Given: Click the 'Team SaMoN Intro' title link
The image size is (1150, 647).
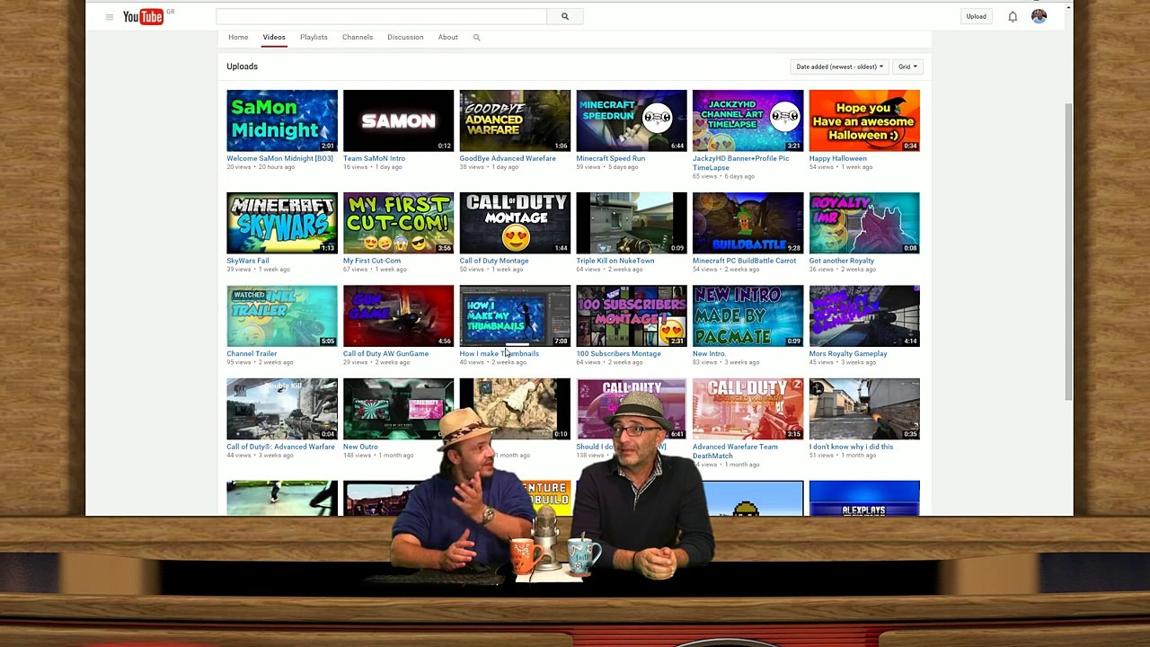Looking at the screenshot, I should (374, 158).
